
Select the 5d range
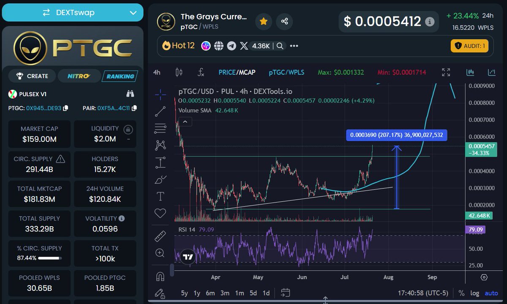253,293
